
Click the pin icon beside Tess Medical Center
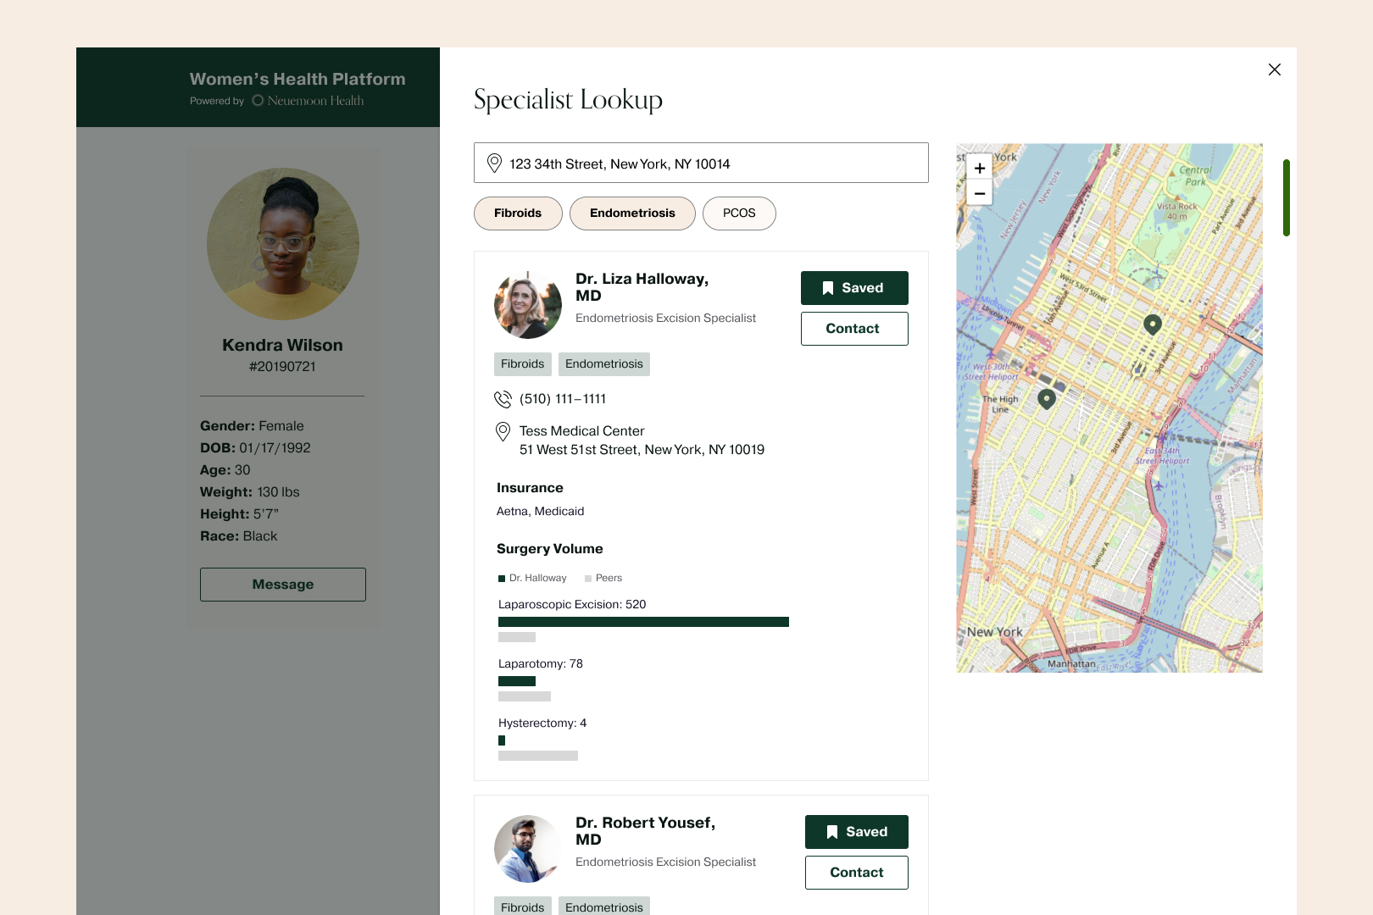[x=503, y=432]
